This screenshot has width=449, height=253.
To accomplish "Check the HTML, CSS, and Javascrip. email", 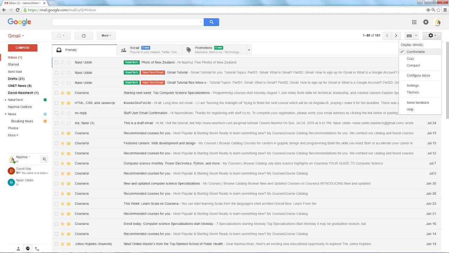I will (x=56, y=103).
